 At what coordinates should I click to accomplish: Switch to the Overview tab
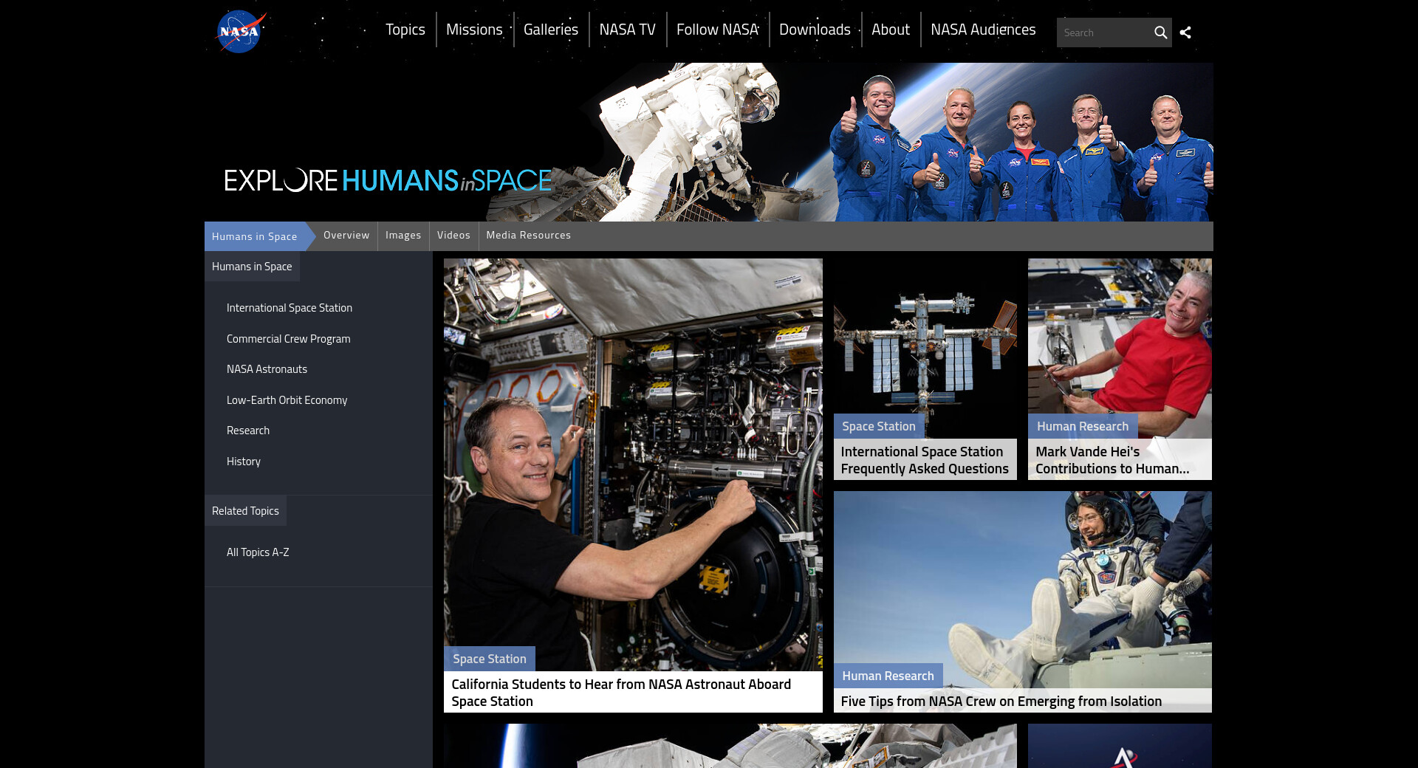point(346,236)
